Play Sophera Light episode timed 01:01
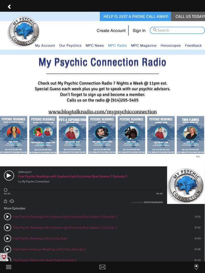The height and width of the screenshot is (273, 205). coord(7,217)
